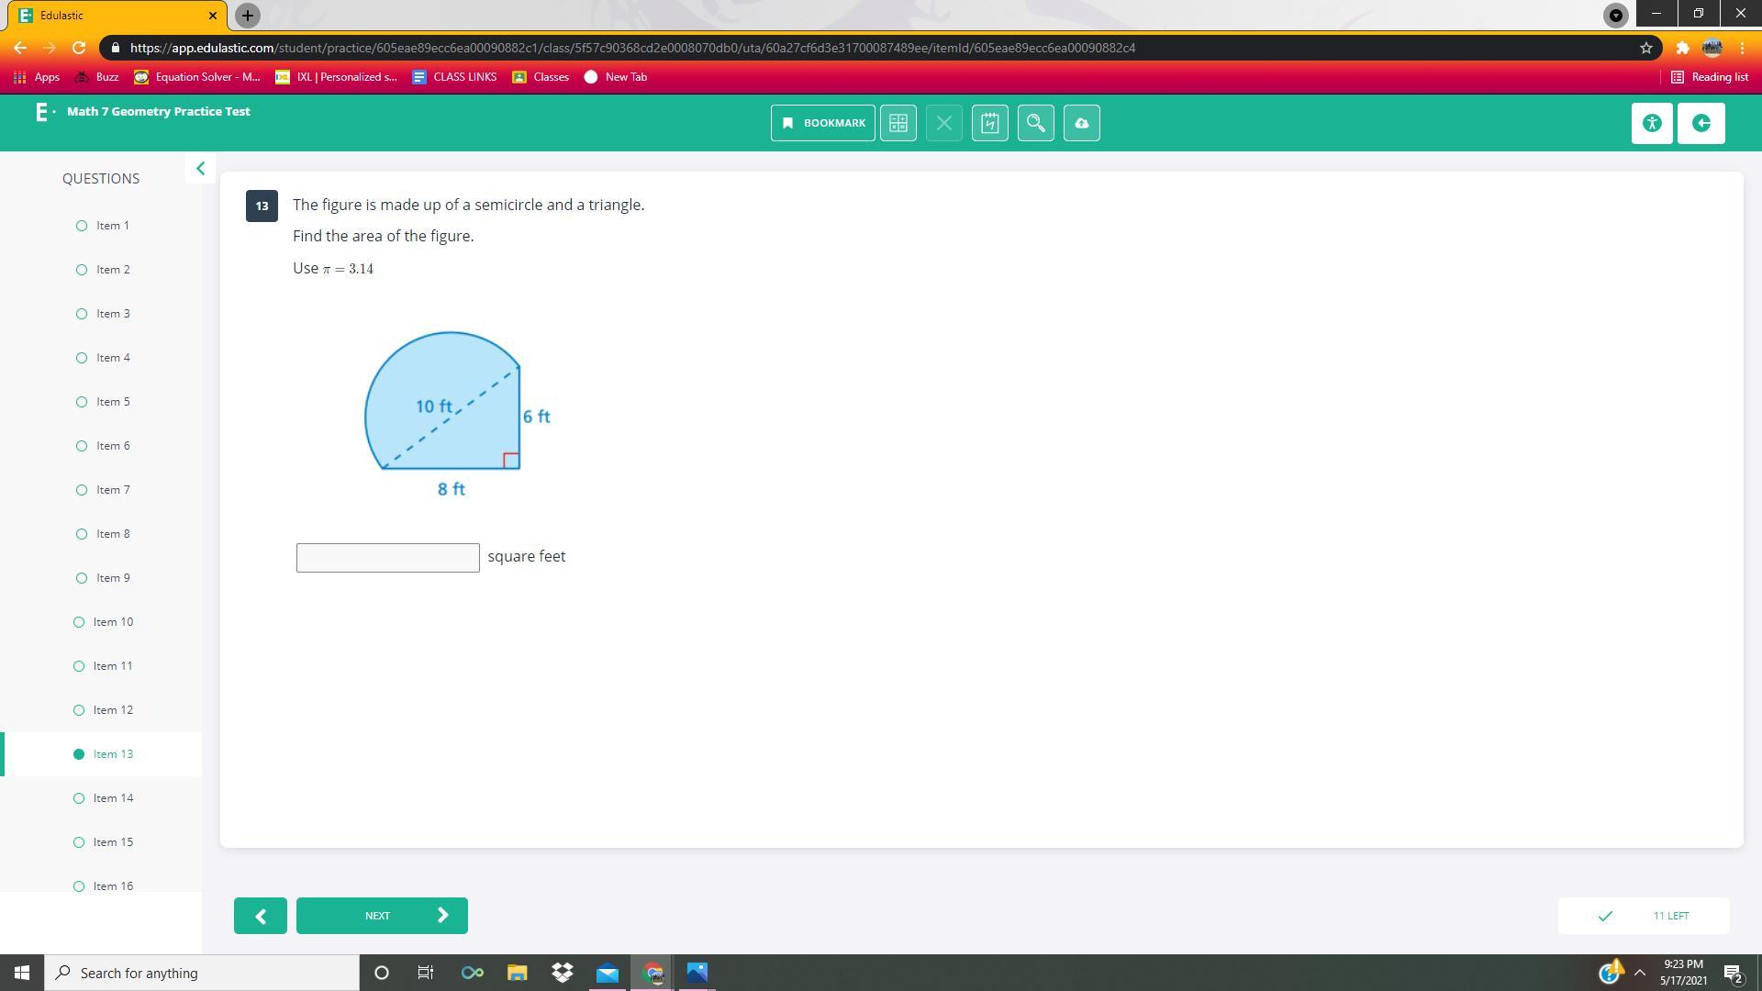Screen dimensions: 1762x991
Task: Click the square feet answer field
Action: tap(387, 558)
